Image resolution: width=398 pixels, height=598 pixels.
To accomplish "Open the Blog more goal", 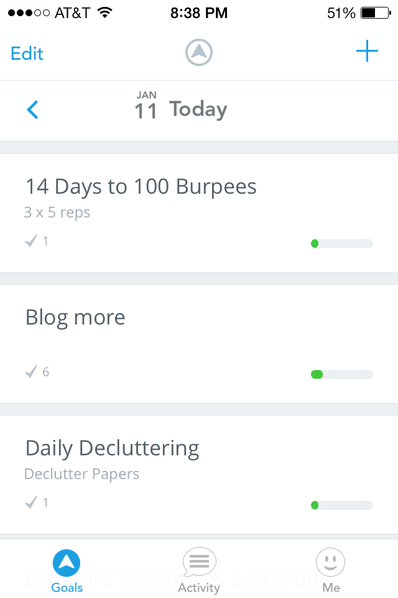I will (75, 318).
